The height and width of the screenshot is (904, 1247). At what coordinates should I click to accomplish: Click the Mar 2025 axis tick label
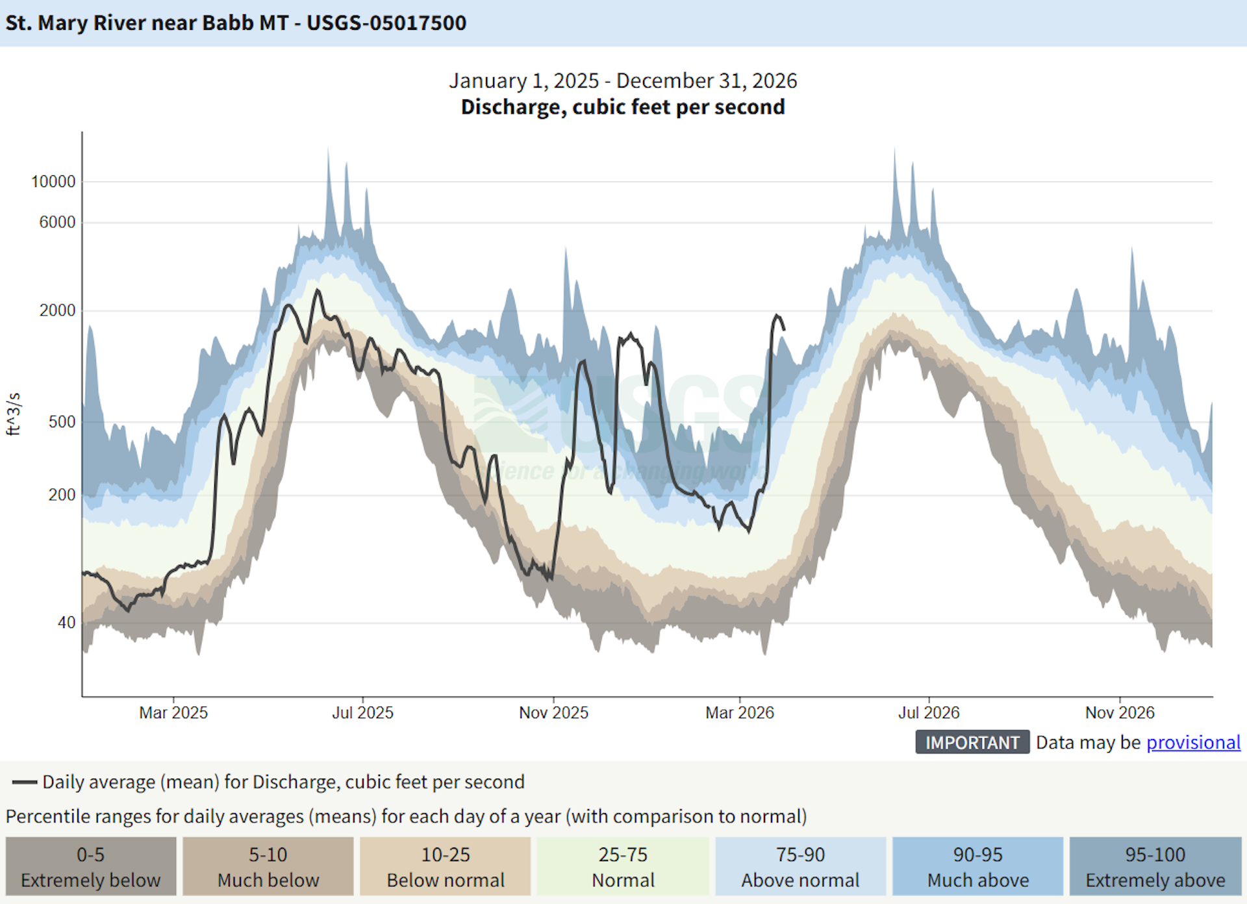(173, 712)
